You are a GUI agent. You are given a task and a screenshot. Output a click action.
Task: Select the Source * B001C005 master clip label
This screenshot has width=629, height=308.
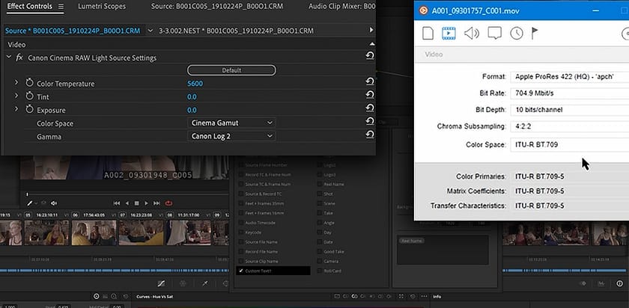(x=73, y=31)
